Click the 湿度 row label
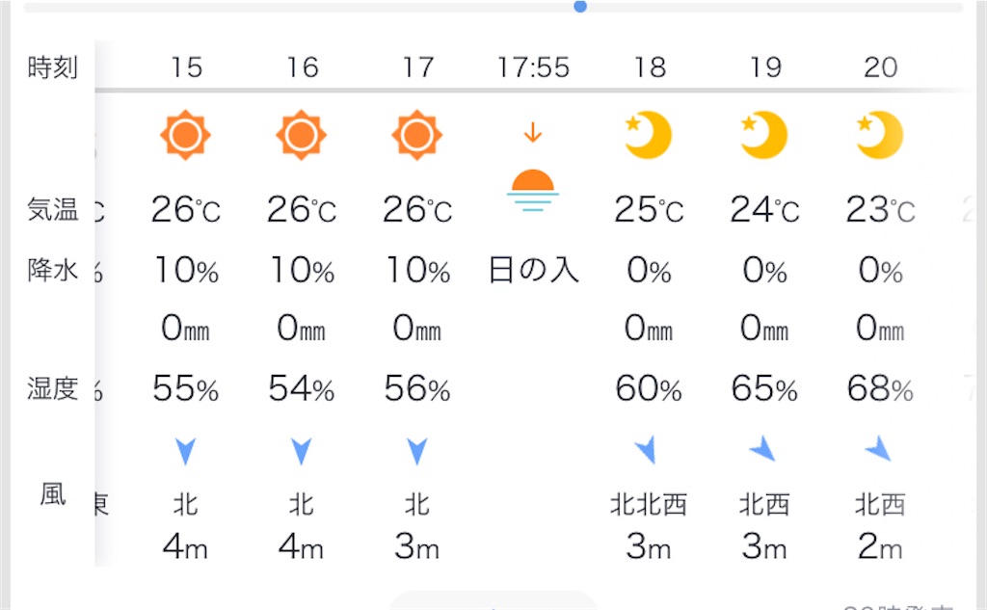 click(53, 388)
